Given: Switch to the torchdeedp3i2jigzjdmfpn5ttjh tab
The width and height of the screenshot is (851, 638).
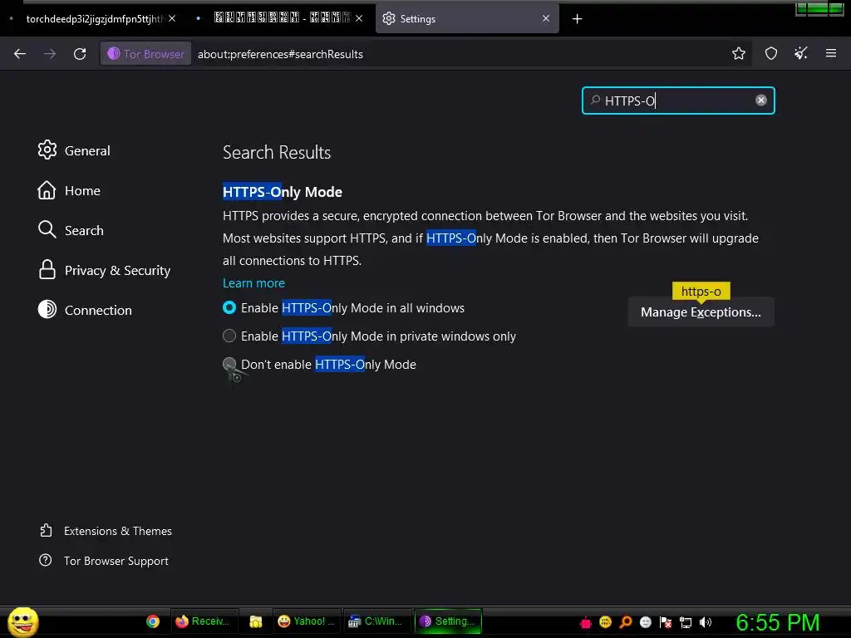Looking at the screenshot, I should point(92,19).
